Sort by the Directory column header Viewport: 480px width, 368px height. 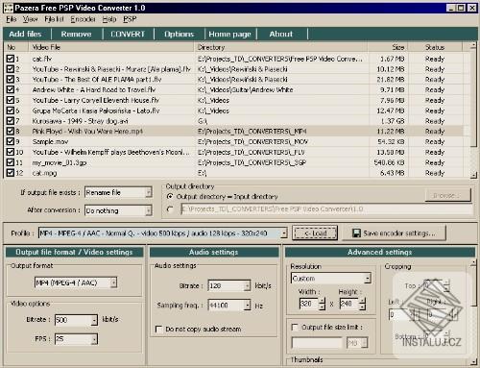click(281, 47)
